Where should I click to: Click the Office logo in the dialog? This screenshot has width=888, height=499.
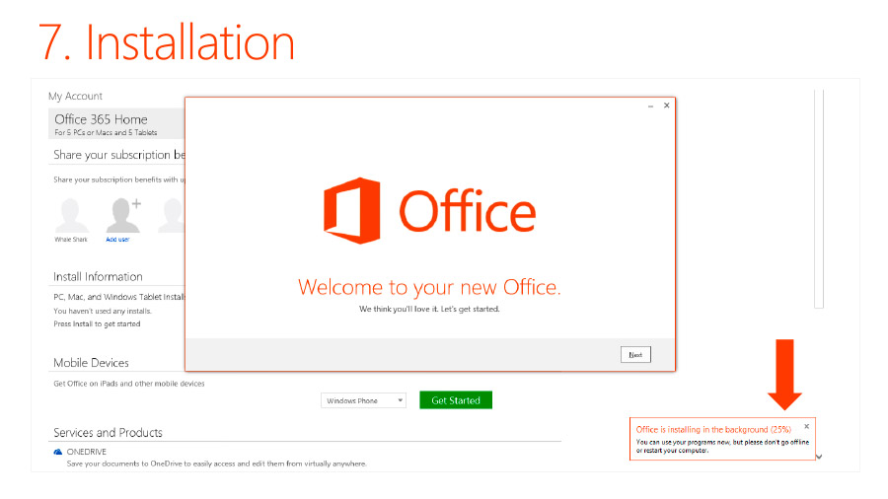point(429,210)
